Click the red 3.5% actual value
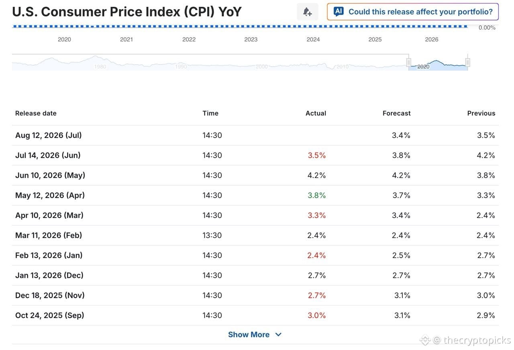 (317, 155)
